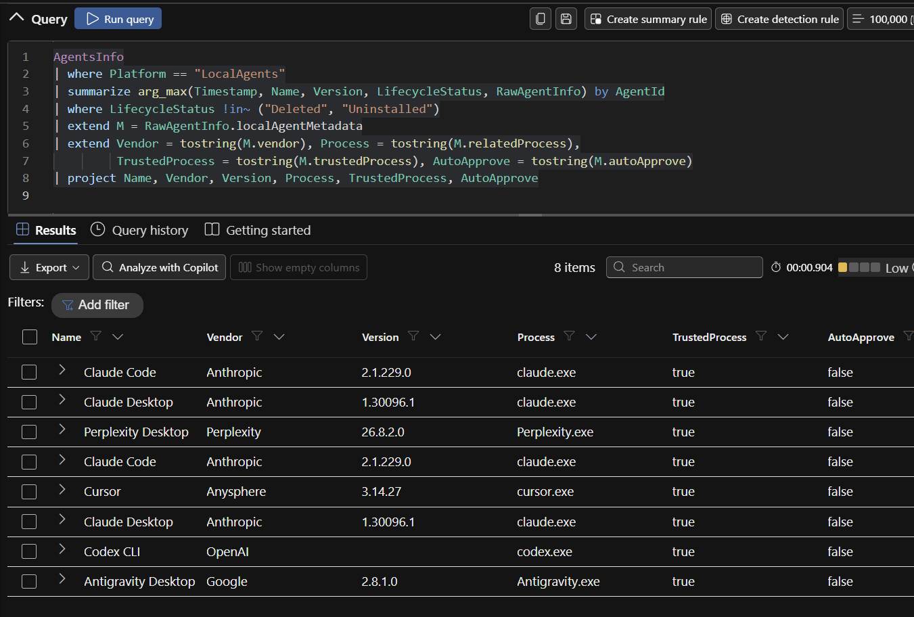
Task: Select the Perplexity Desktop row checkbox
Action: pos(29,432)
